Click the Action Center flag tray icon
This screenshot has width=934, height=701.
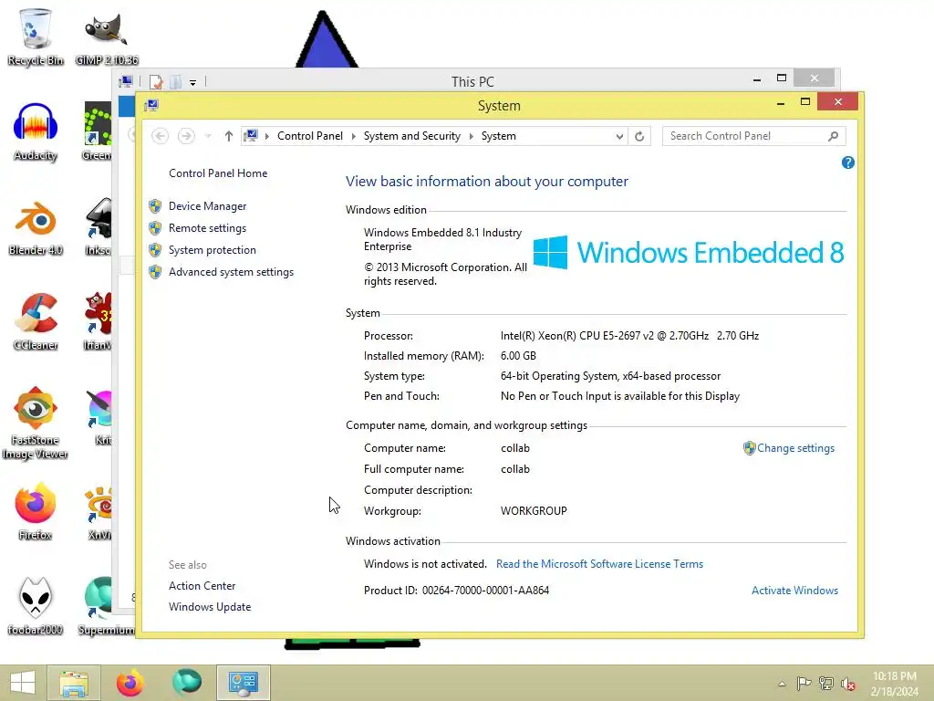[804, 683]
